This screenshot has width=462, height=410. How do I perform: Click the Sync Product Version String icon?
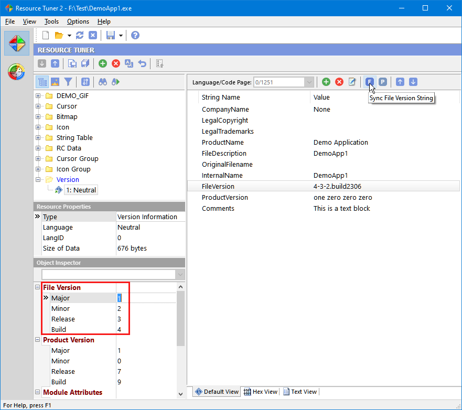(x=383, y=82)
